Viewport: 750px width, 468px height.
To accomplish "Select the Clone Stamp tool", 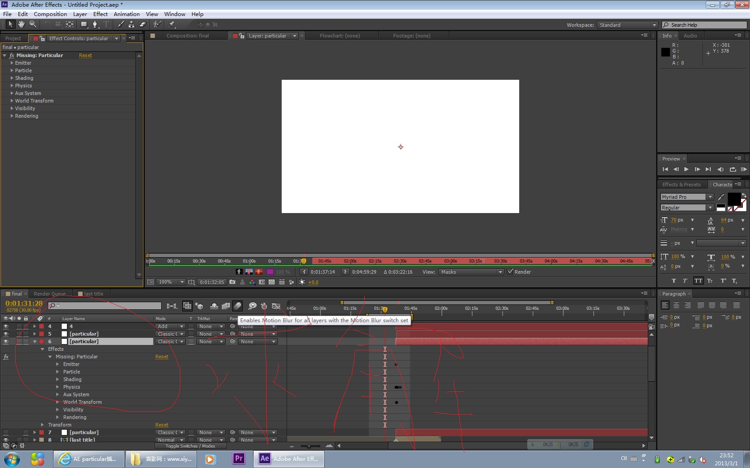I will [x=132, y=25].
